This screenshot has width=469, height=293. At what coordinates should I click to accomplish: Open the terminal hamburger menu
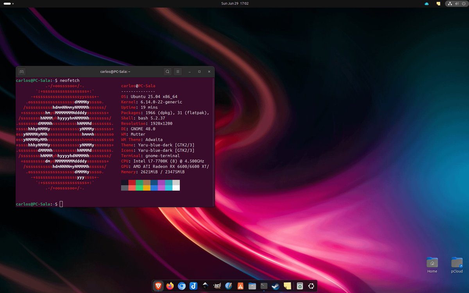(x=177, y=72)
